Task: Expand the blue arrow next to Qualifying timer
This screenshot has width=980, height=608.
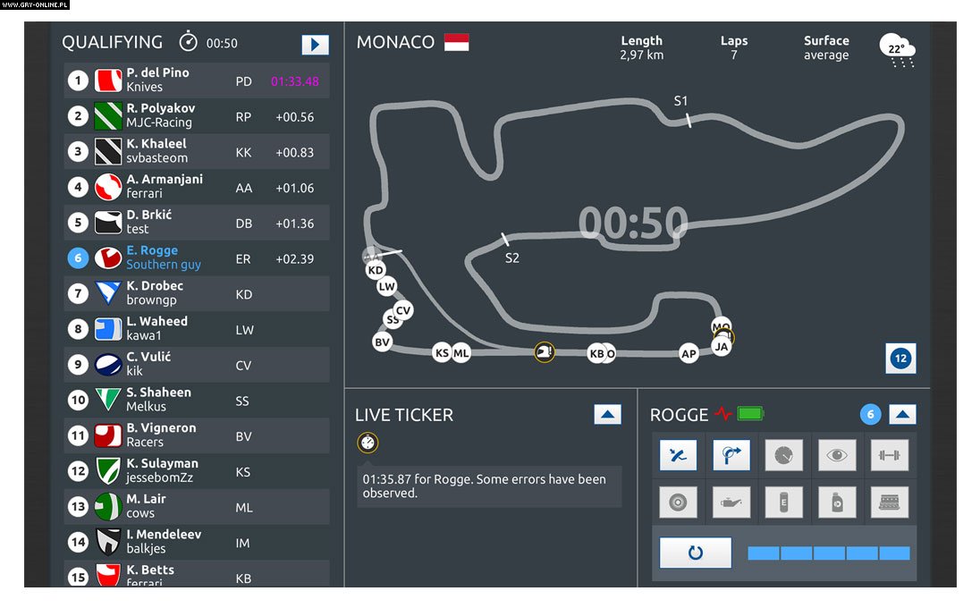Action: (315, 45)
